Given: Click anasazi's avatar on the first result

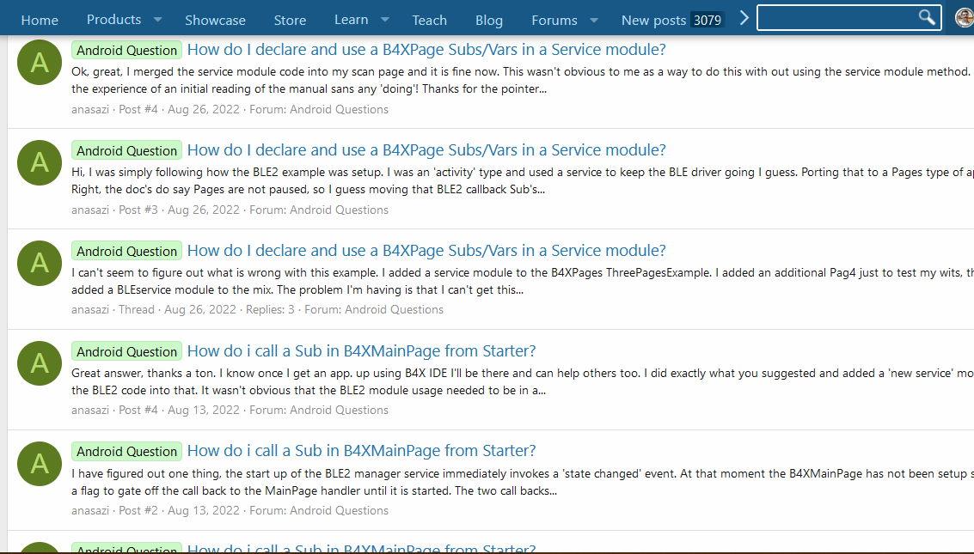Looking at the screenshot, I should point(40,62).
